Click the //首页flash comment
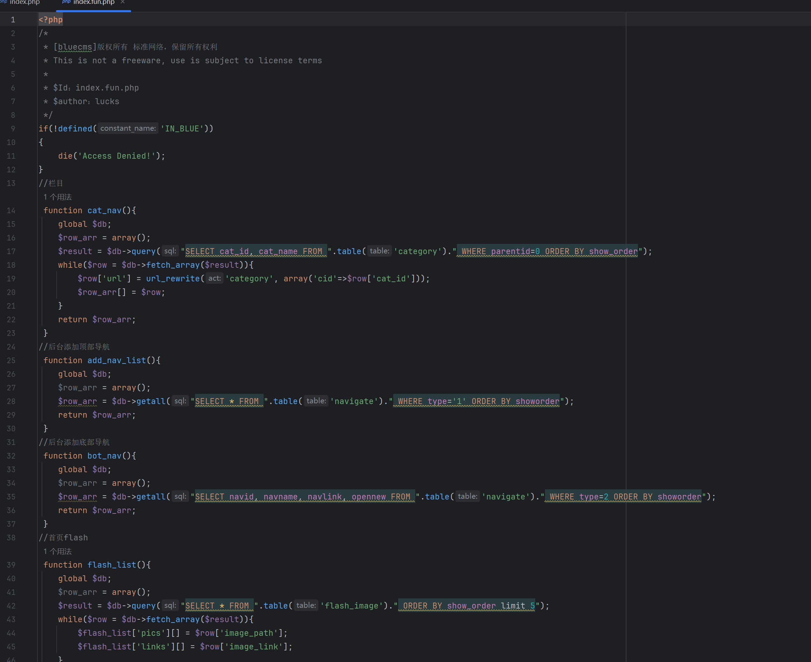This screenshot has height=662, width=811. point(63,538)
